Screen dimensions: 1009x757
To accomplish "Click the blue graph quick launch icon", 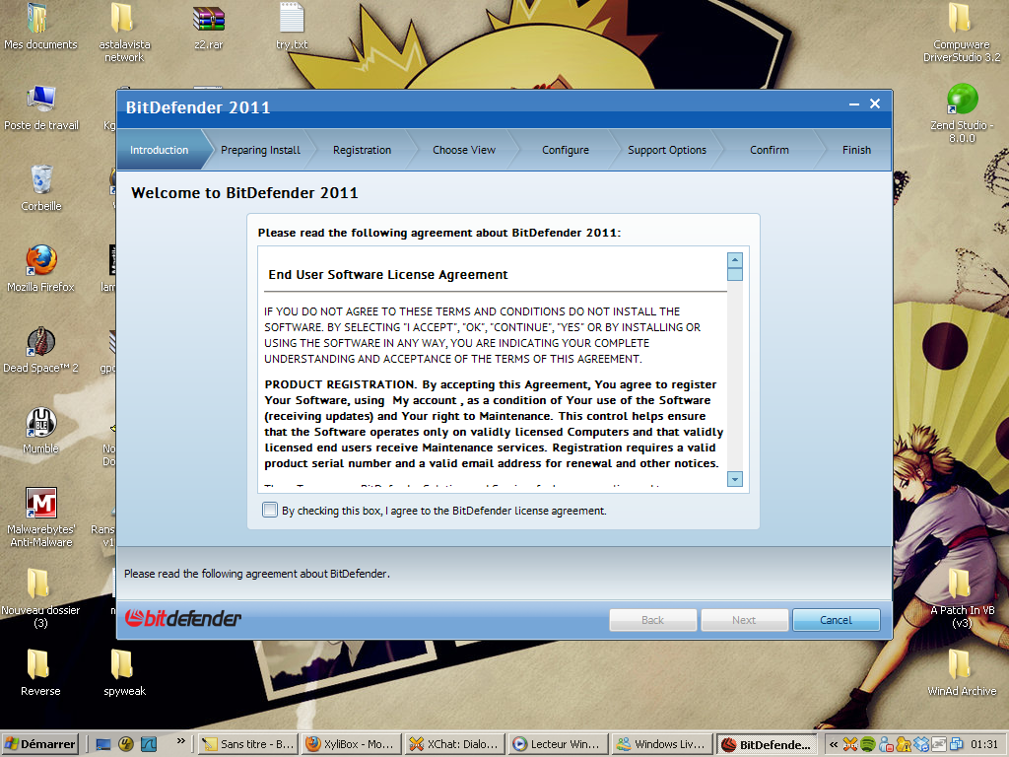I will 149,744.
